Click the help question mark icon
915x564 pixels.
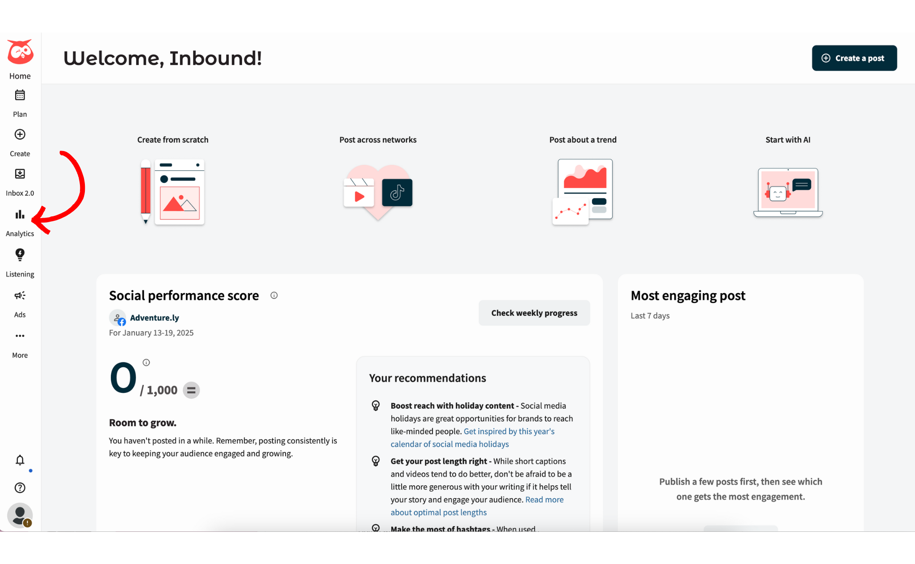click(20, 488)
